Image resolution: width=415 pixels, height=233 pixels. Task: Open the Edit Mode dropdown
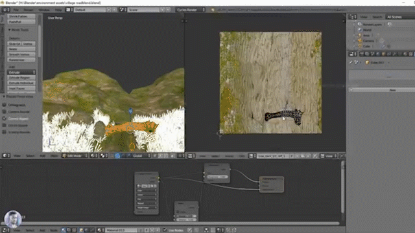pyautogui.click(x=75, y=156)
